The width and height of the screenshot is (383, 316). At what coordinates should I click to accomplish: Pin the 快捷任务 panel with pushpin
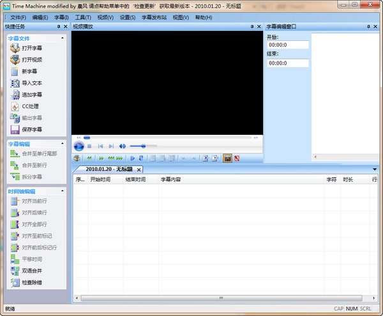(x=58, y=27)
